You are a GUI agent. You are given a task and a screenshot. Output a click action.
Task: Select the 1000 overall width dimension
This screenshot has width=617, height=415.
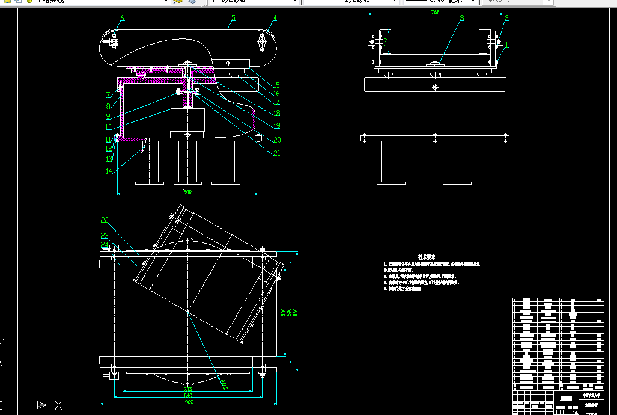point(188,402)
